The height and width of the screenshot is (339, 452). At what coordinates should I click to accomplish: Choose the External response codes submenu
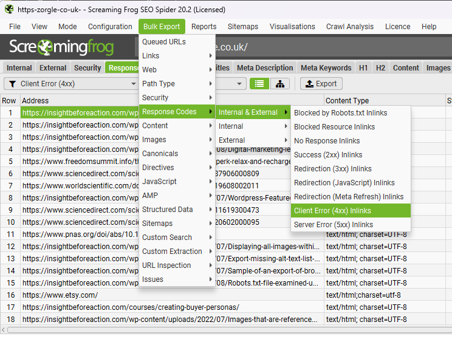(x=253, y=140)
